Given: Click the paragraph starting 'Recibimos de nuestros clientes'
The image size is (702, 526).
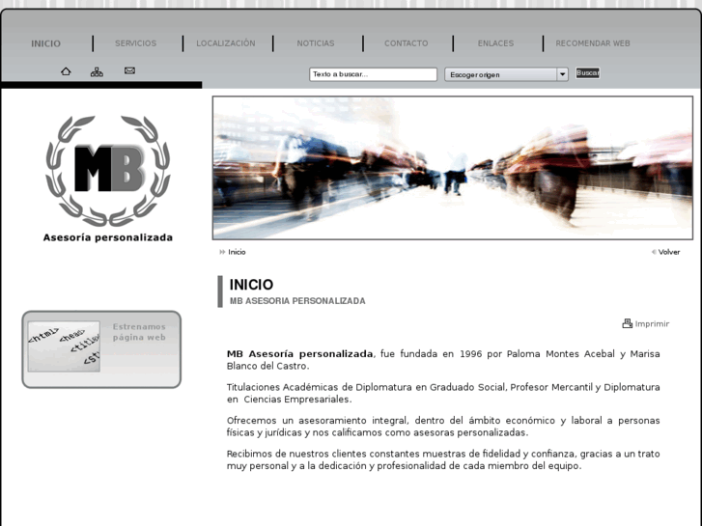Looking at the screenshot, I should pos(443,459).
